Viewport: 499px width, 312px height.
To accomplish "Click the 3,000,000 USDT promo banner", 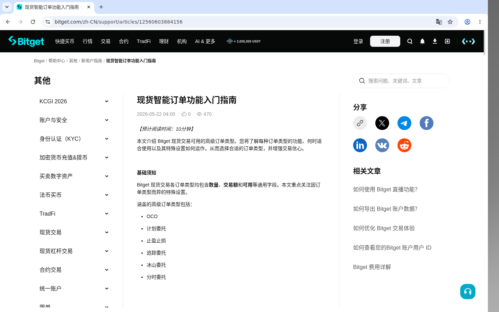I will (x=244, y=41).
